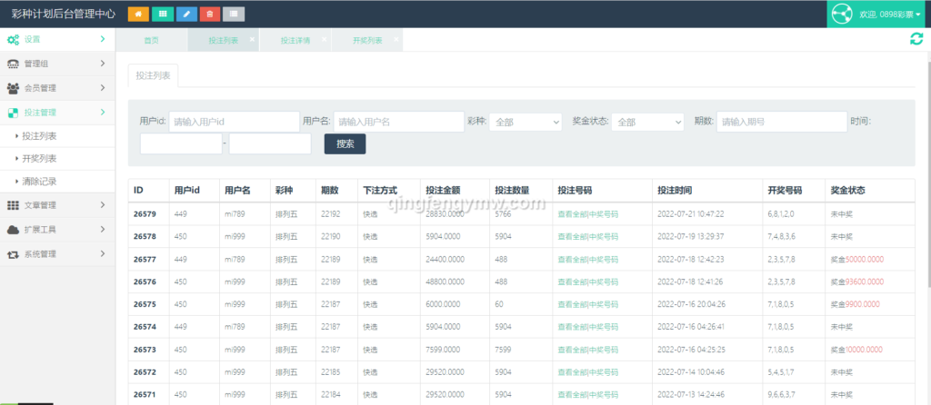Click the red trash icon button
The width and height of the screenshot is (931, 405).
coord(209,14)
